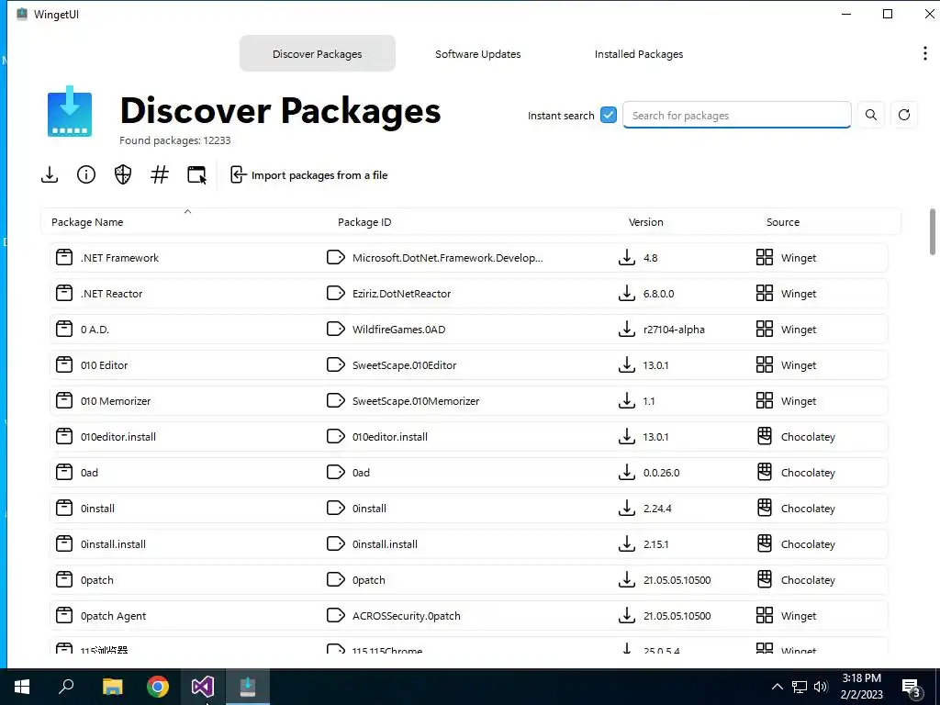Click the volume speaker tray icon
This screenshot has height=705, width=940.
[x=821, y=687]
